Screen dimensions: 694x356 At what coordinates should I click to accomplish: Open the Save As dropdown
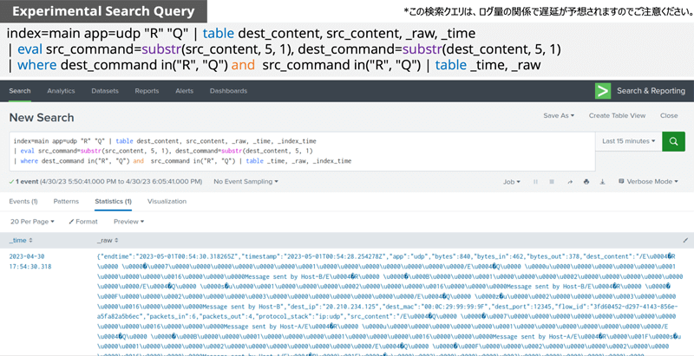click(x=559, y=115)
